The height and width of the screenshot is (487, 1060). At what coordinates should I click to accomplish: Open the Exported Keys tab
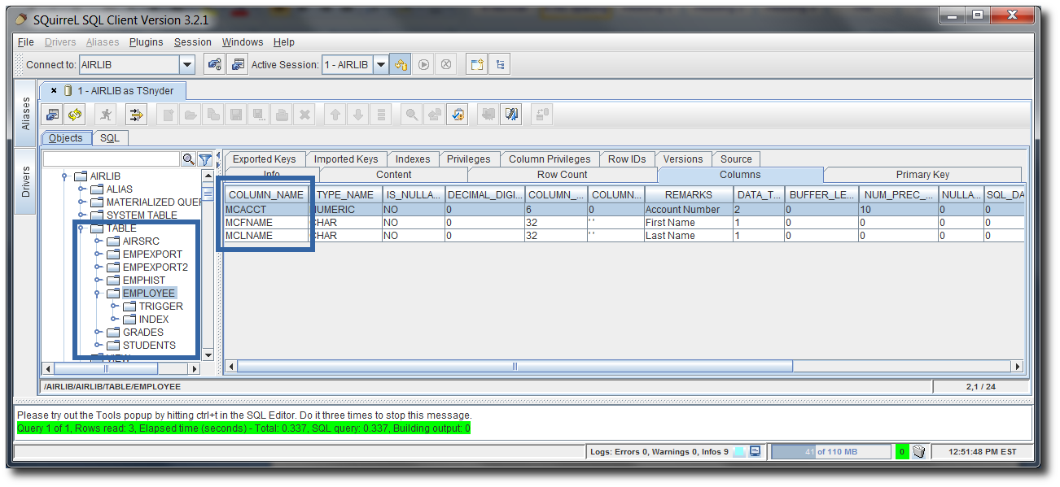[264, 159]
